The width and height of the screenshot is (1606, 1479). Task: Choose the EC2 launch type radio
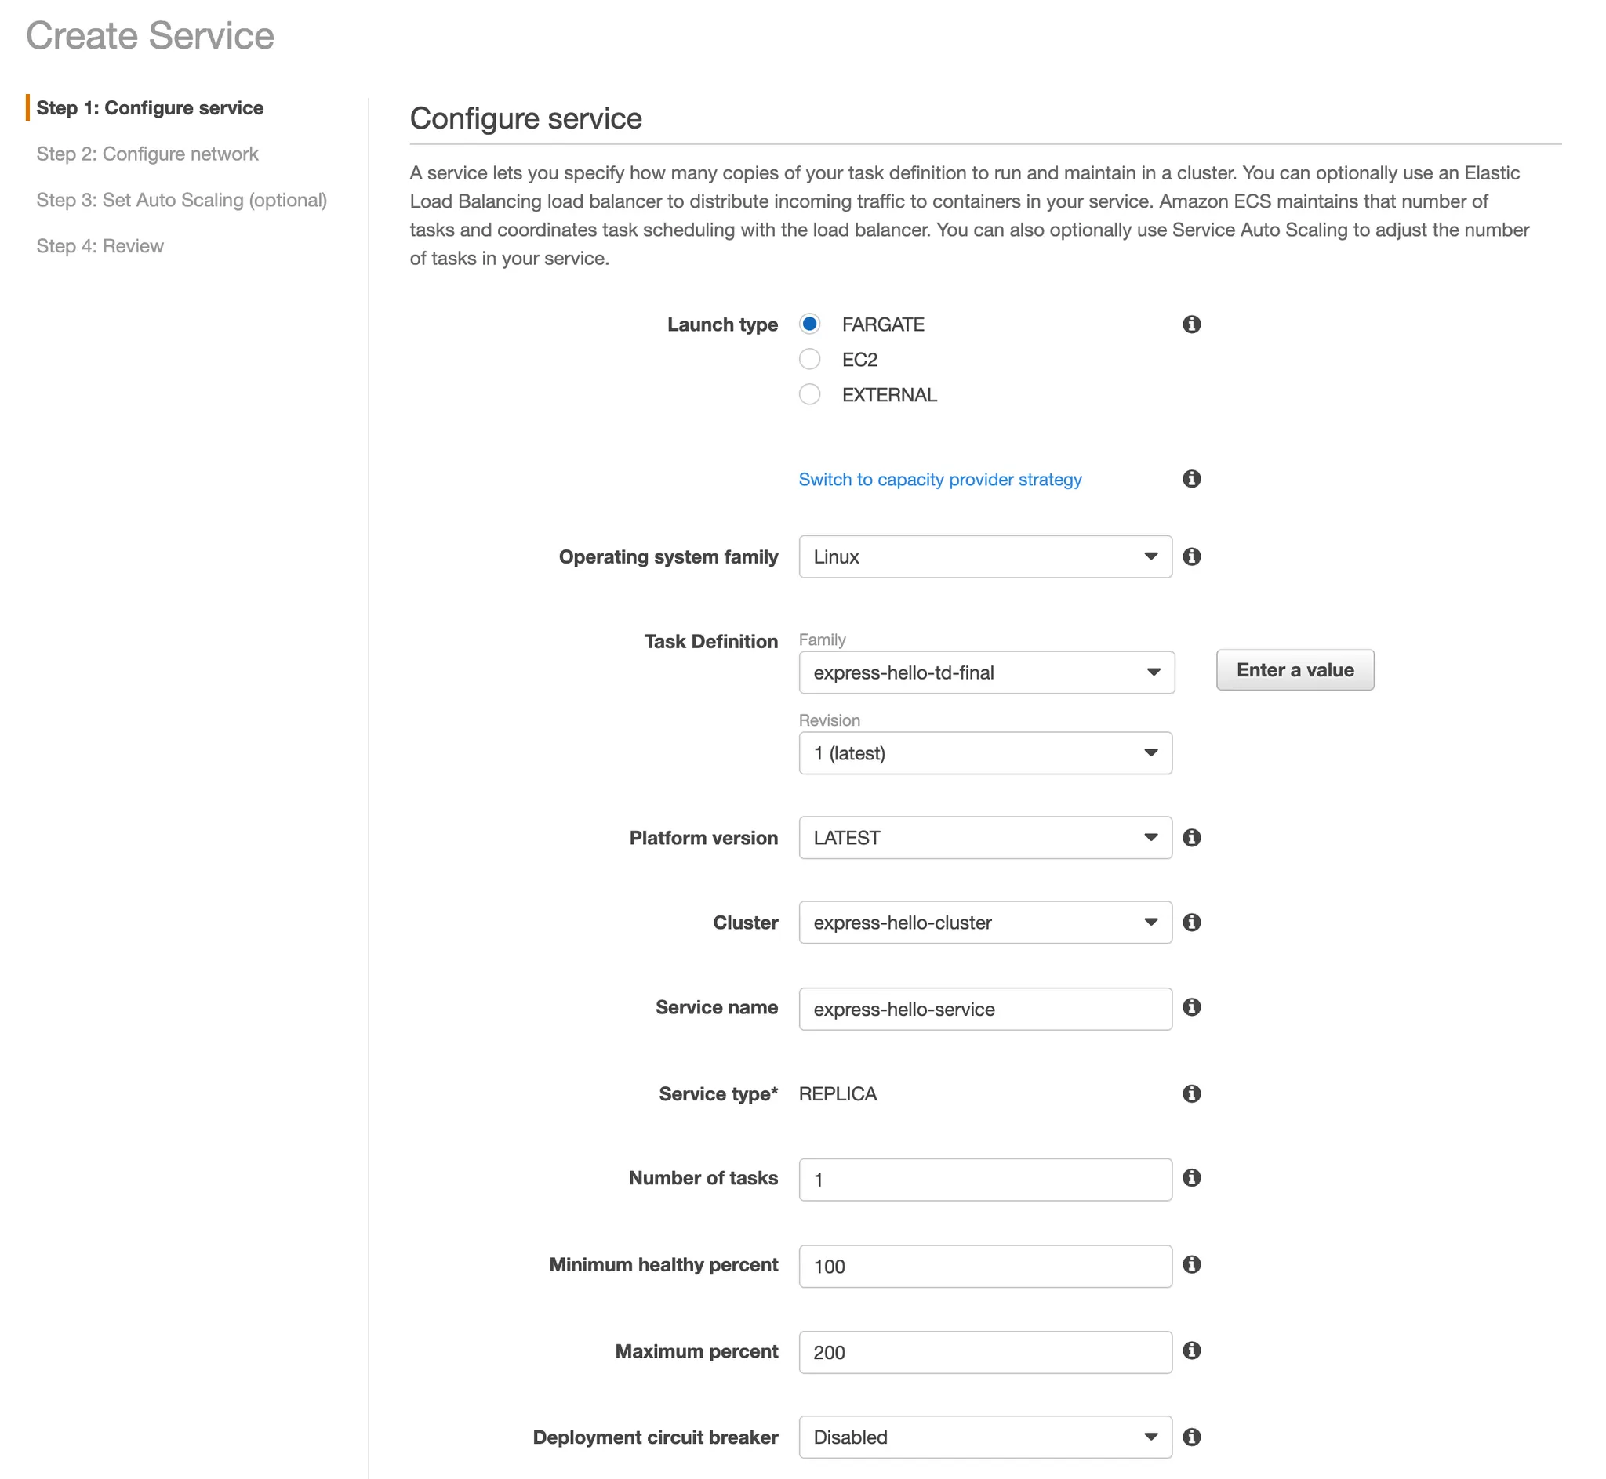(x=809, y=359)
